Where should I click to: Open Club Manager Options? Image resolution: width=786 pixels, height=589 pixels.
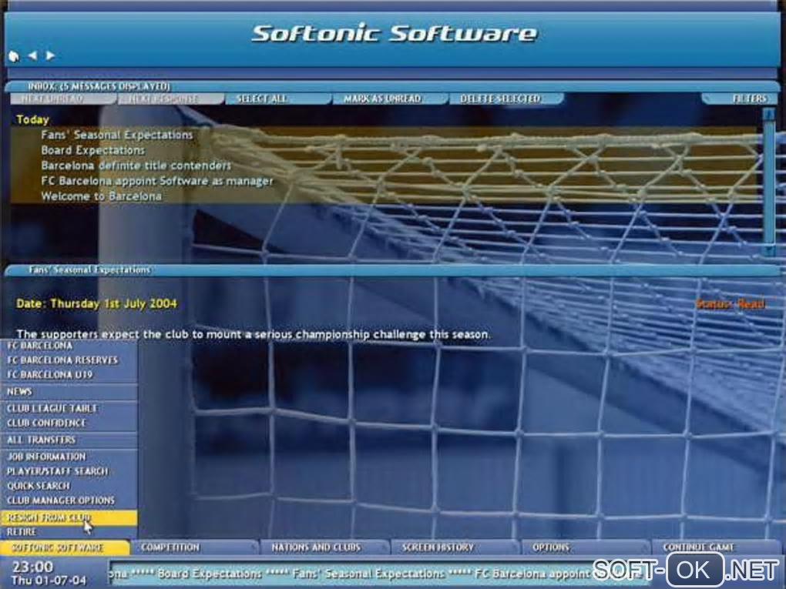click(x=69, y=500)
